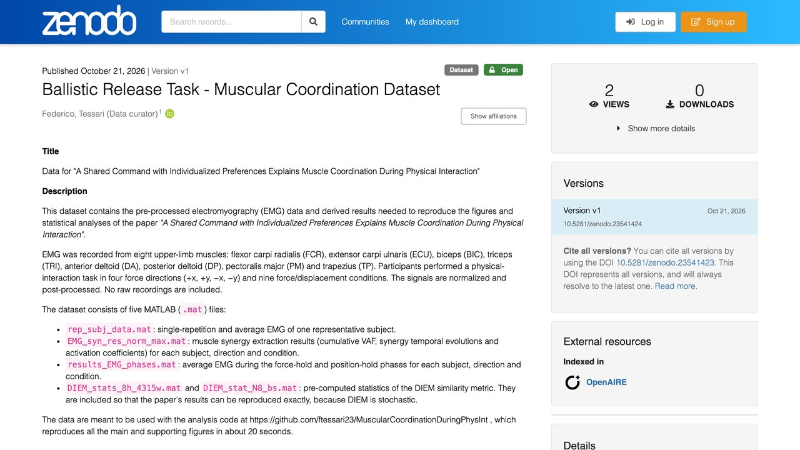Click the Log in button
The width and height of the screenshot is (800, 450).
click(x=645, y=22)
